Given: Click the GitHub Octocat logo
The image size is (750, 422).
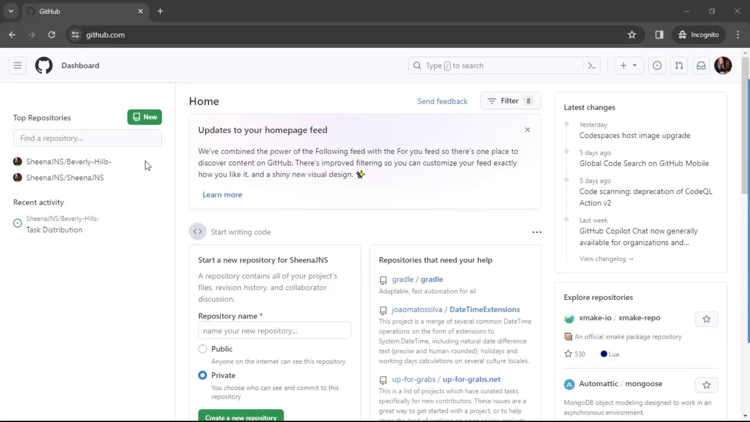Looking at the screenshot, I should coord(44,66).
